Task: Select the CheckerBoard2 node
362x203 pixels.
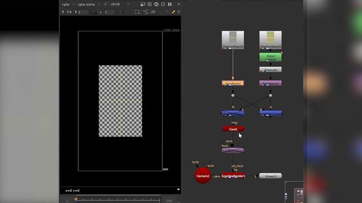Action: [270, 40]
